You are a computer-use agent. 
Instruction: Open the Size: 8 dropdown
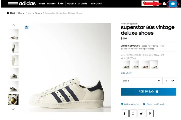coord(142,81)
